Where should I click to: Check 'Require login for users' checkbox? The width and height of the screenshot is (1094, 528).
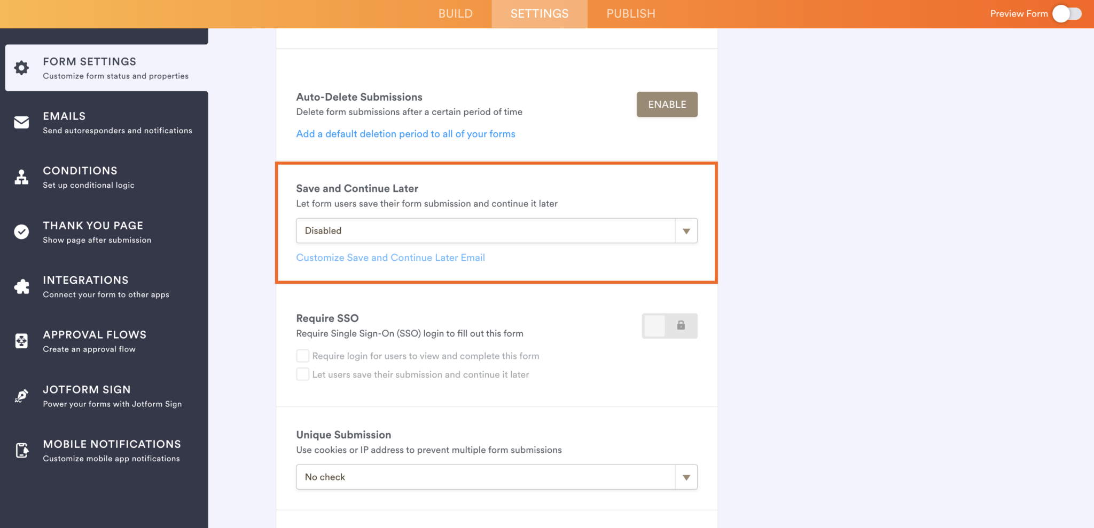point(302,355)
